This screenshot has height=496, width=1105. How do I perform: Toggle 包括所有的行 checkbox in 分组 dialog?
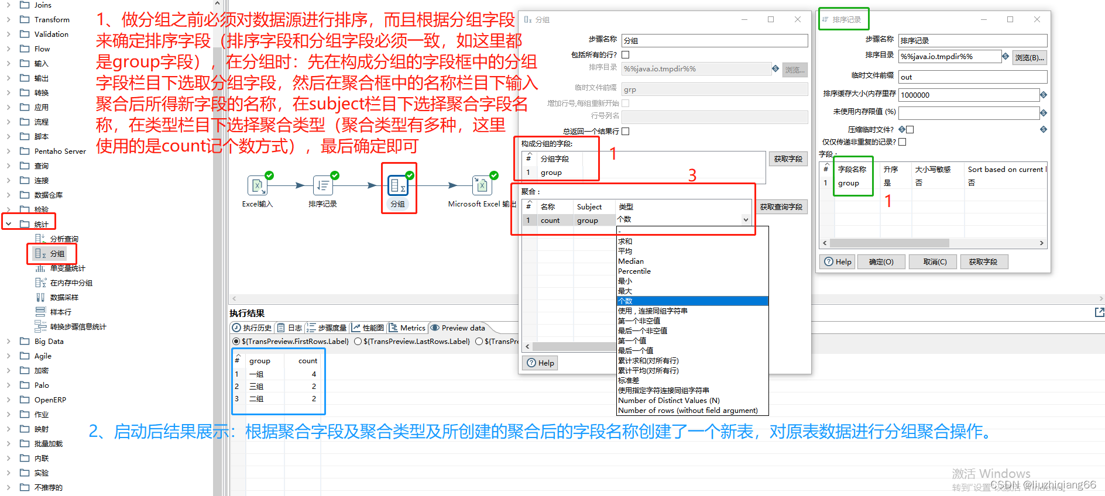tap(625, 54)
